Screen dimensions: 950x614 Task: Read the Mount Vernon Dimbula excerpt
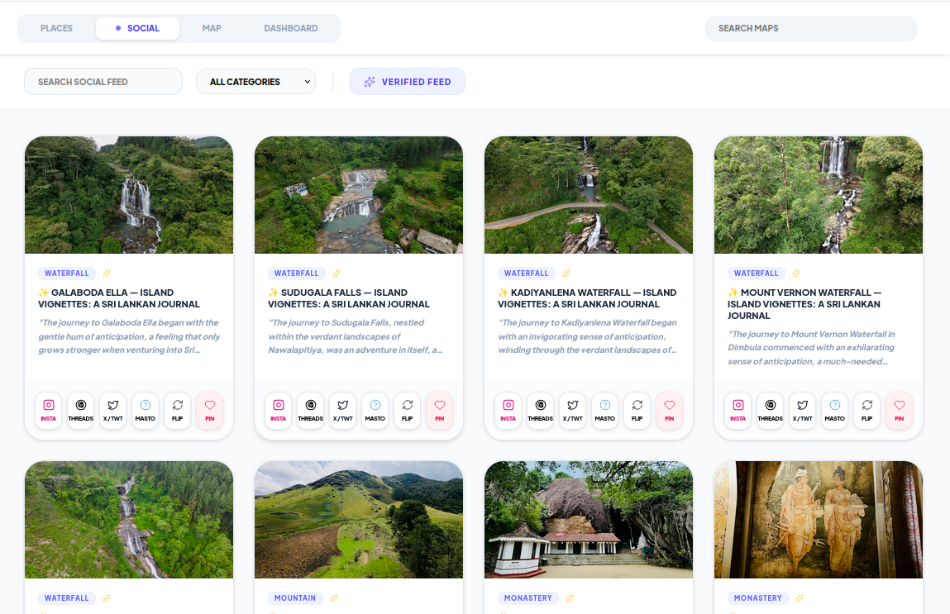point(812,348)
